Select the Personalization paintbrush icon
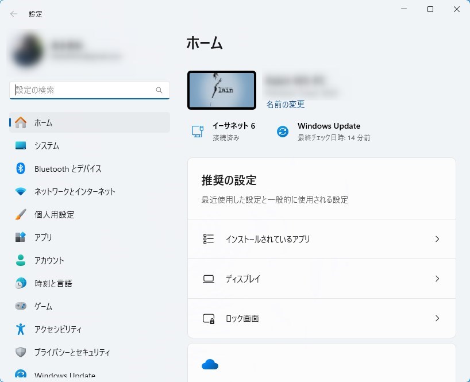The image size is (470, 382). 21,215
